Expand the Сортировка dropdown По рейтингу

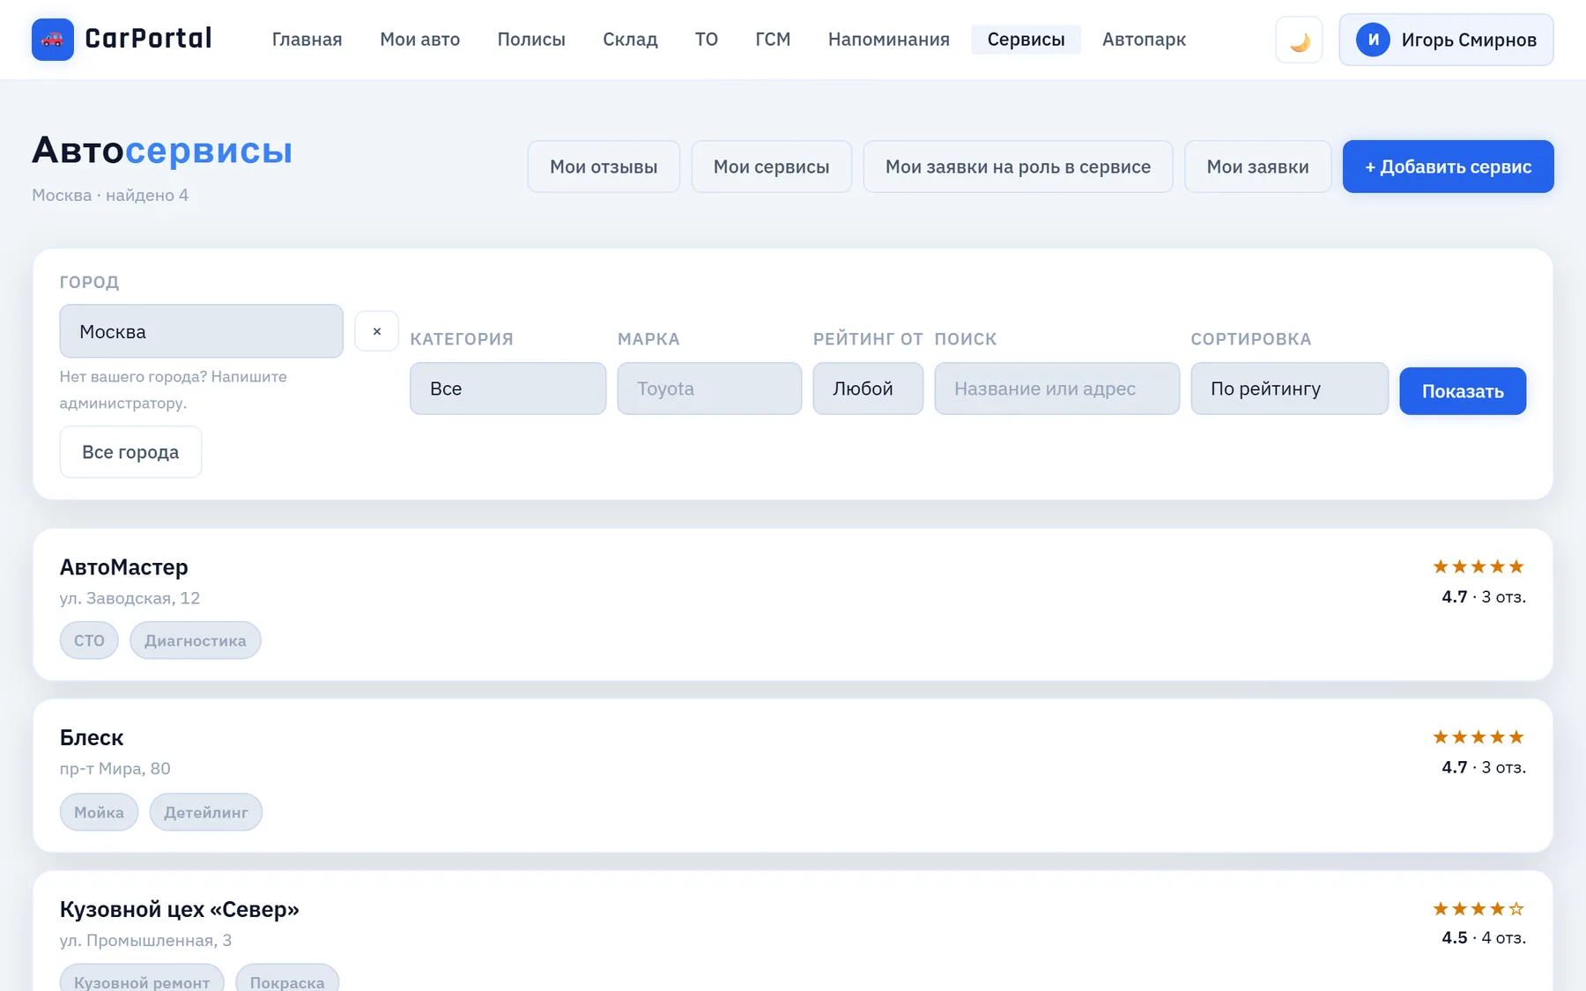[x=1289, y=388]
